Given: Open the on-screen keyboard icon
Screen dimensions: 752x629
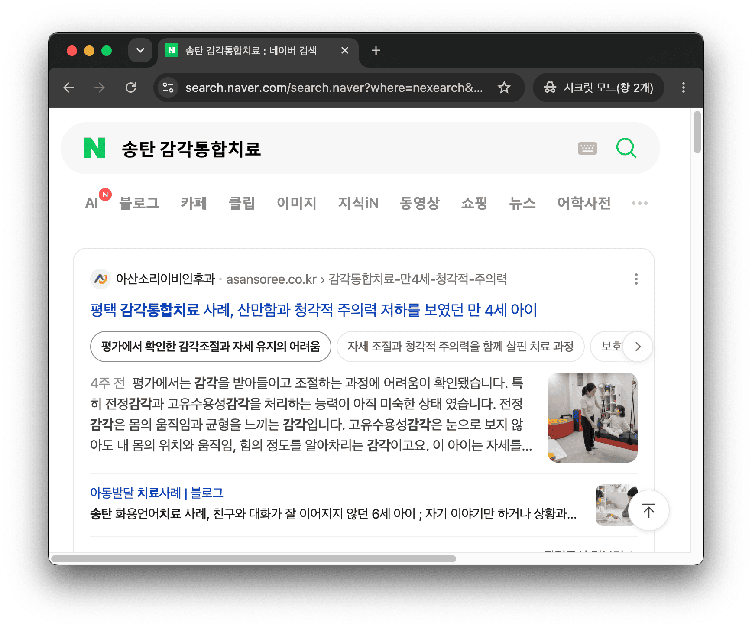Looking at the screenshot, I should (587, 148).
